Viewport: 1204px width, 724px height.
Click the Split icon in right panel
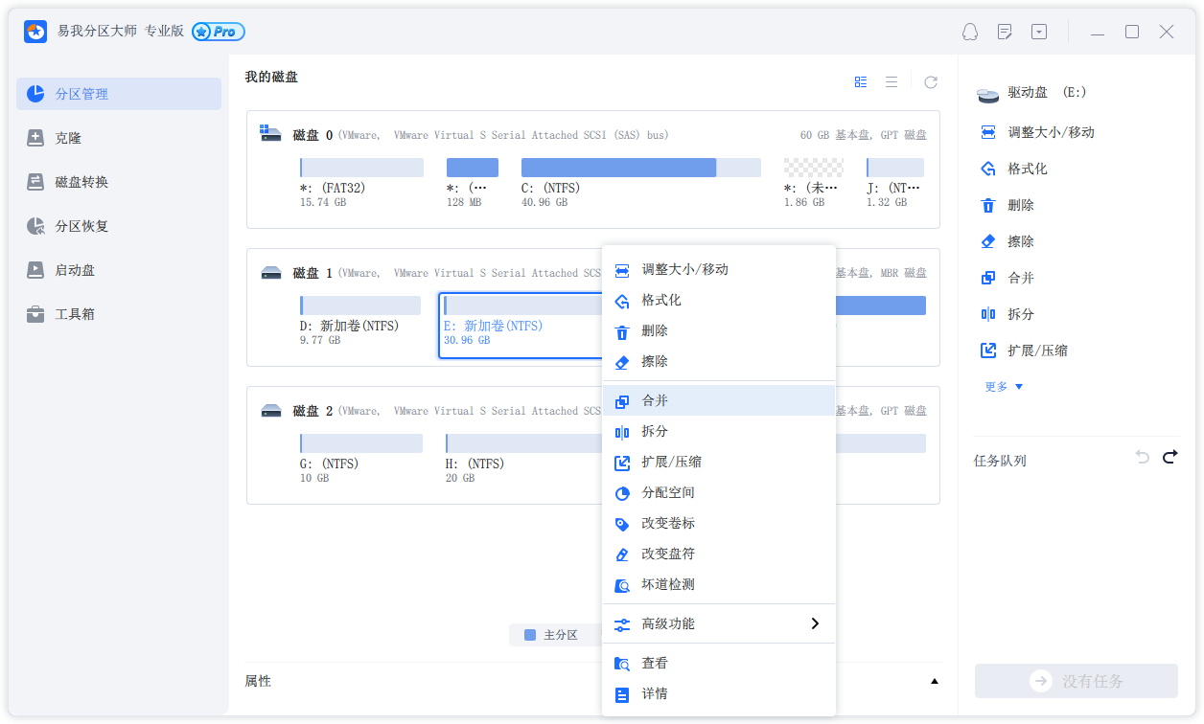tap(988, 314)
